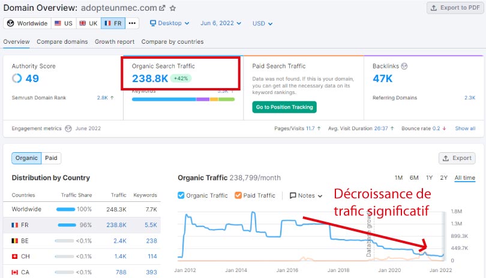Click the Worldwide traffic share bar
The width and height of the screenshot is (486, 278).
[x=65, y=209]
